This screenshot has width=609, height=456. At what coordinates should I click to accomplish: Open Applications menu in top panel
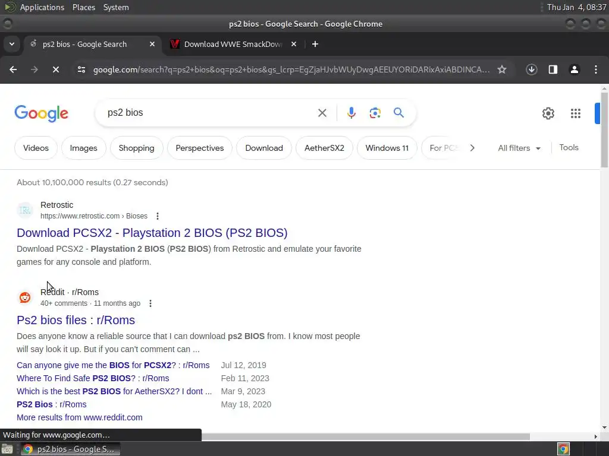(x=42, y=7)
